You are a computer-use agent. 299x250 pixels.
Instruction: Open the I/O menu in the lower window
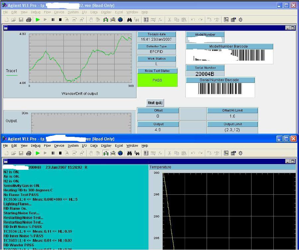84,146
